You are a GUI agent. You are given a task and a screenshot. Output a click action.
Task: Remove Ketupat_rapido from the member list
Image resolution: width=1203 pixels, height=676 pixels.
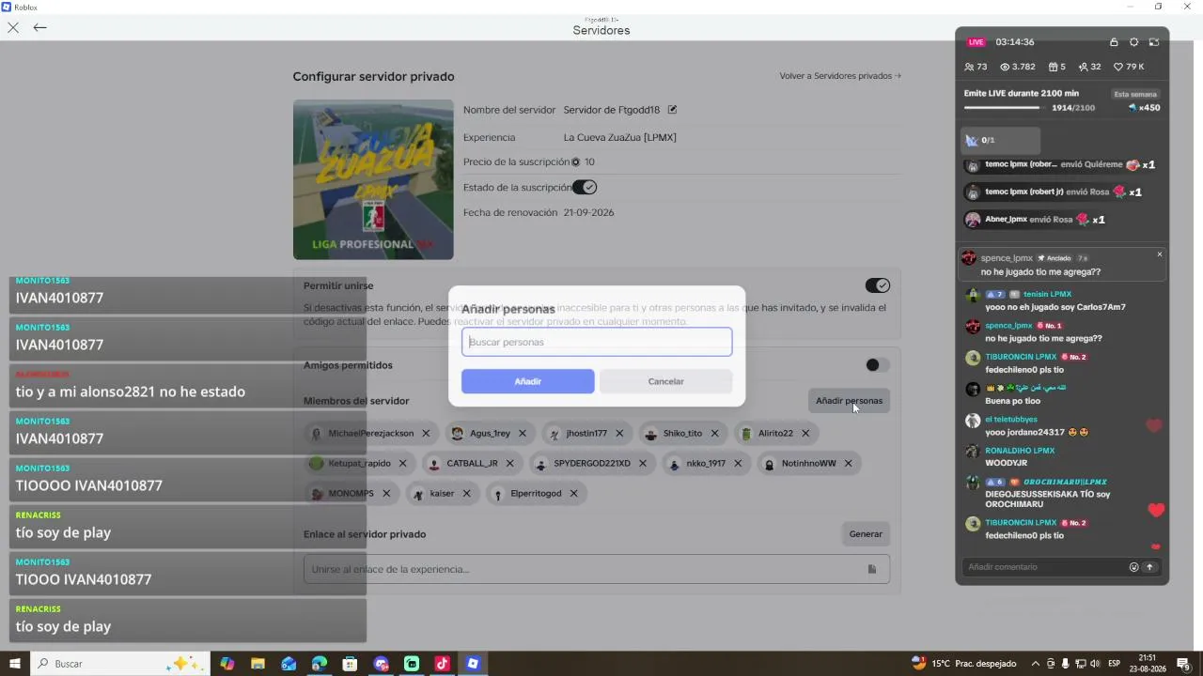[403, 464]
